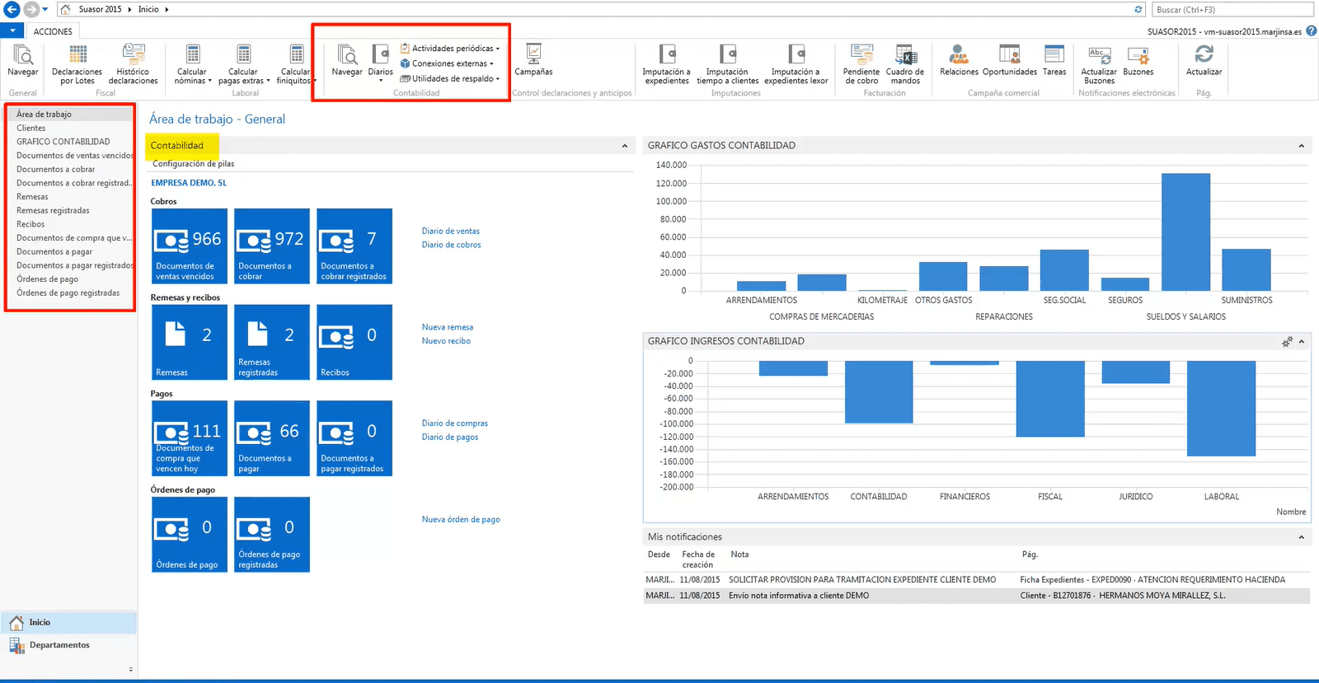Open the help question mark icon
The height and width of the screenshot is (683, 1319).
tap(1311, 31)
